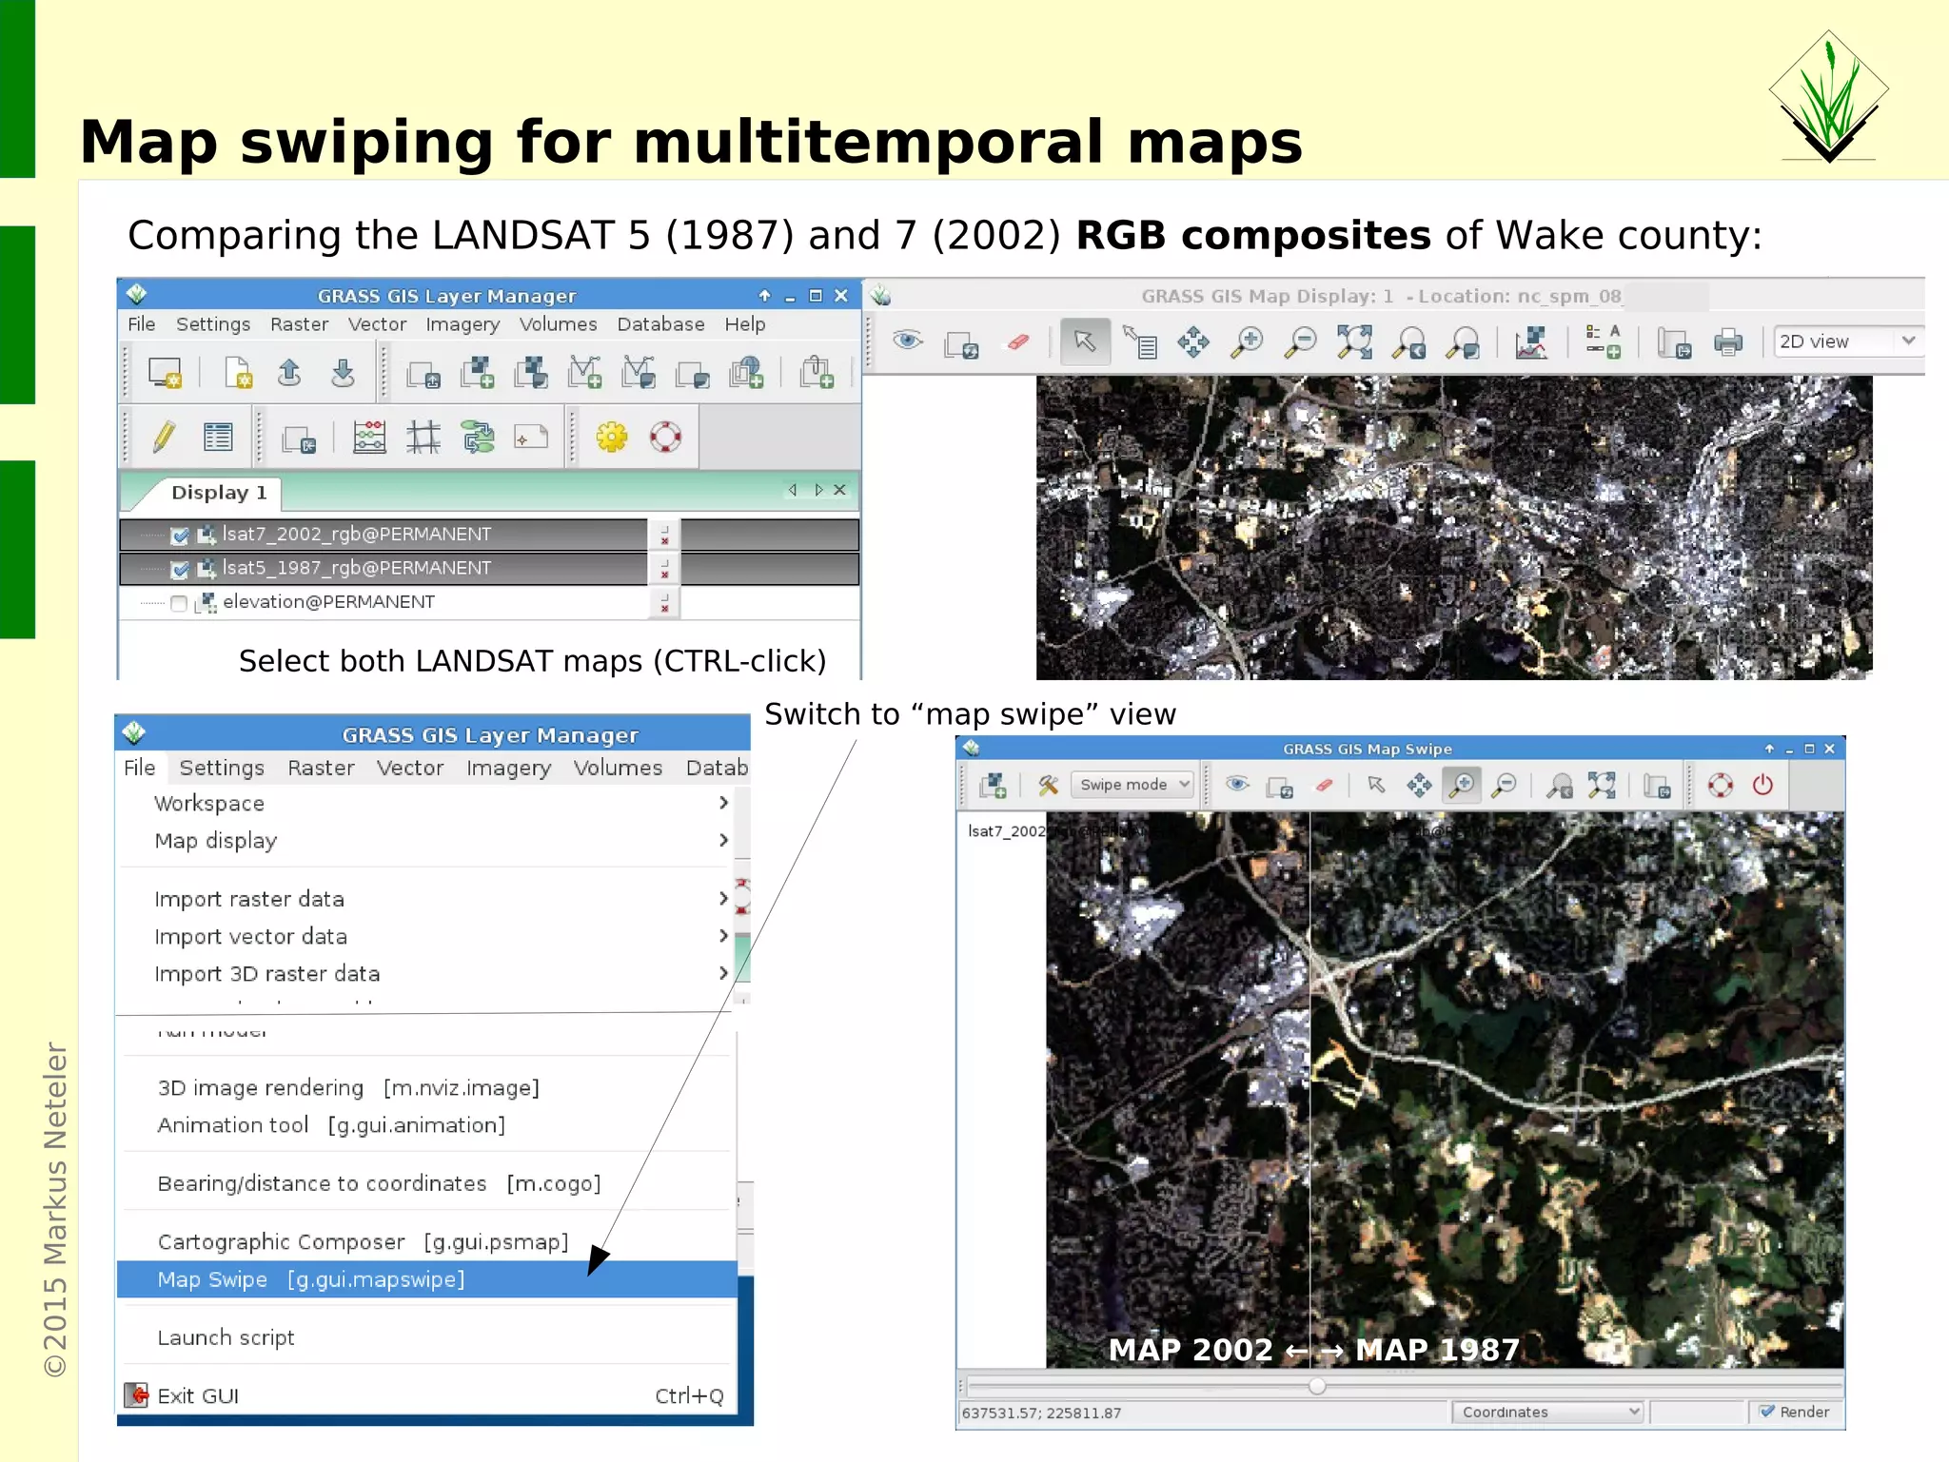1949x1462 pixels.
Task: Enable the elevation@PERMANENT layer checkbox
Action: click(179, 603)
